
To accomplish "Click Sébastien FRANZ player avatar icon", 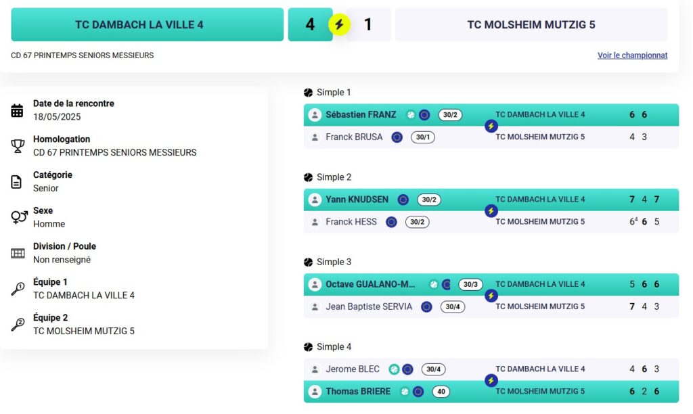I will pos(315,115).
